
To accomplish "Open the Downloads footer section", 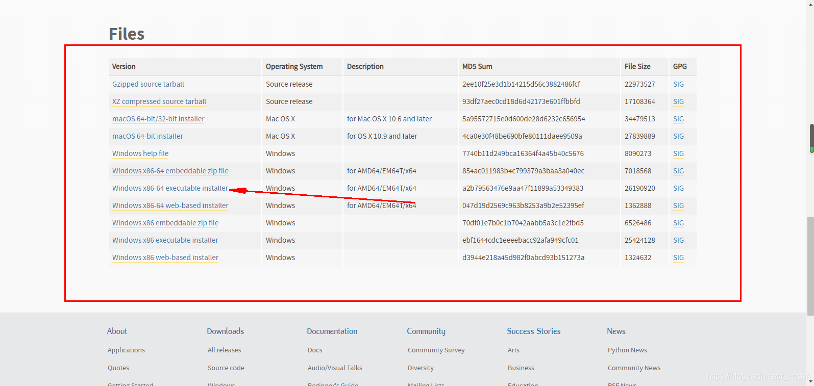I will [225, 331].
